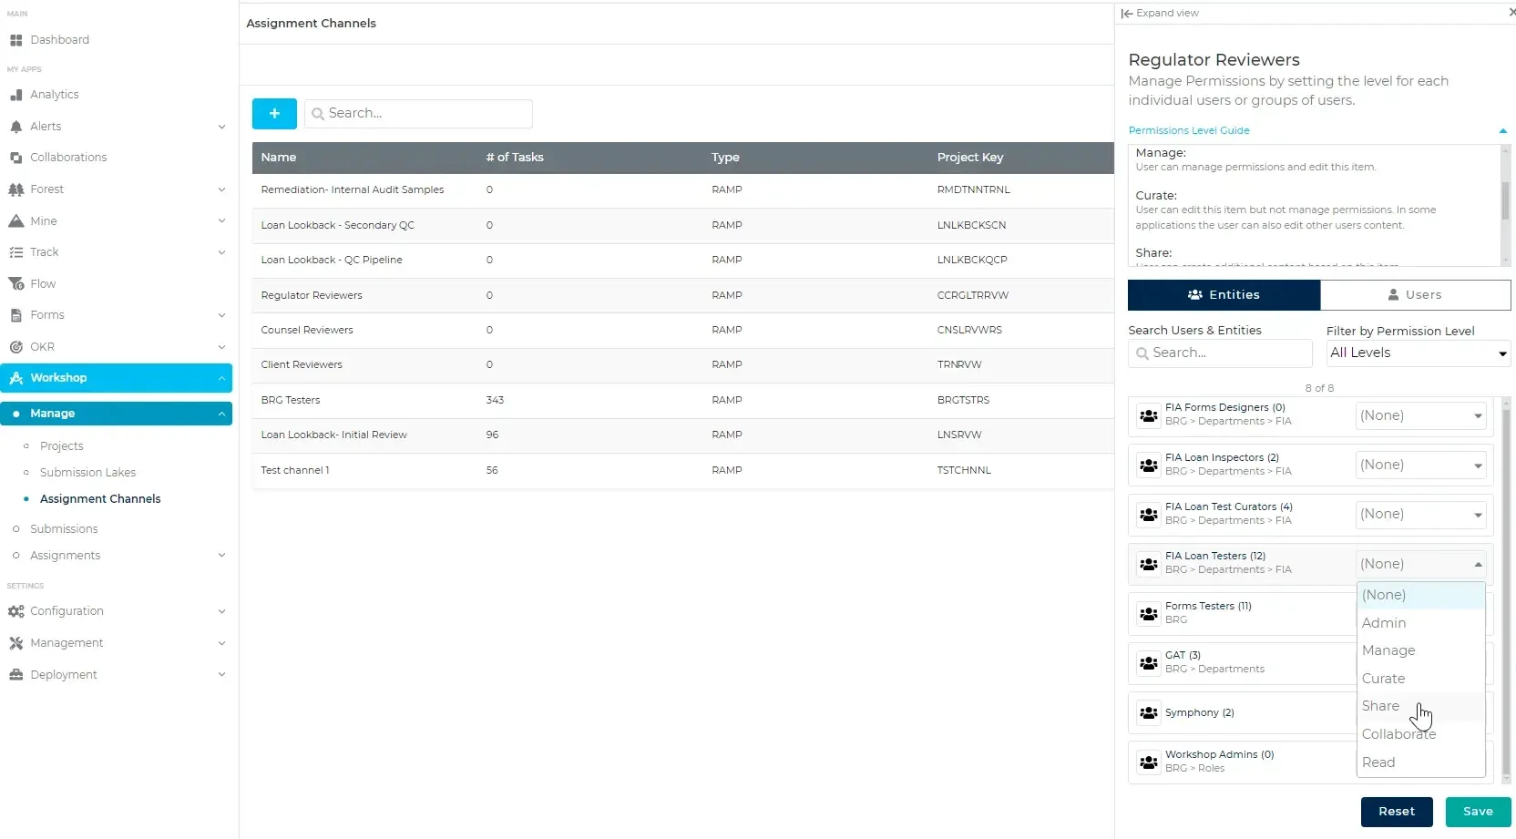Open the Filter by Permission Level dropdown
This screenshot has width=1516, height=839.
click(x=1418, y=353)
